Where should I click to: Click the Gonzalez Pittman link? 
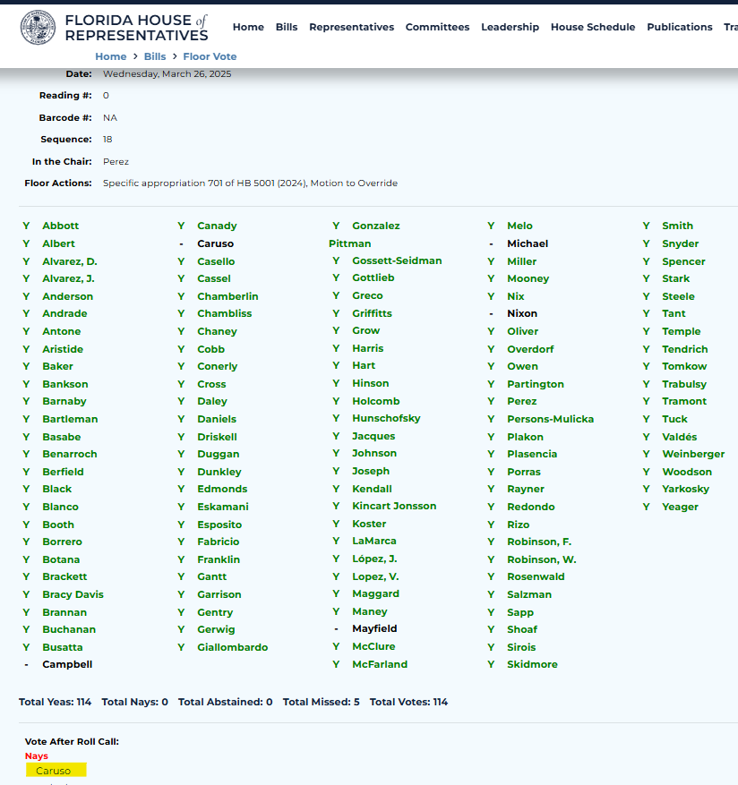(x=365, y=235)
